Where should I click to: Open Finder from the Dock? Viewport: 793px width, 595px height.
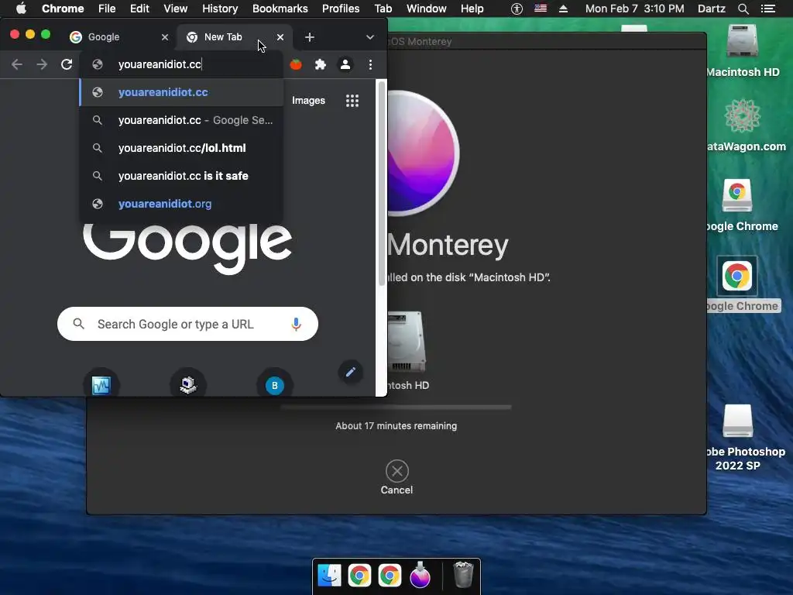tap(330, 576)
